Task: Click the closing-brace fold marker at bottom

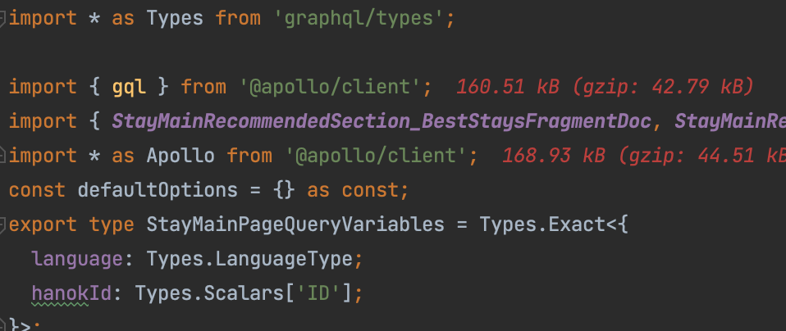Action: click(4, 325)
